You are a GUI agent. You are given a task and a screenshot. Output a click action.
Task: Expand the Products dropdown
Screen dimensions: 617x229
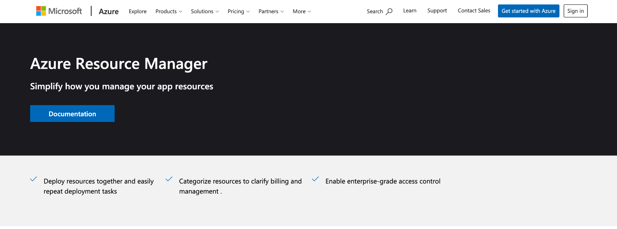coord(169,11)
